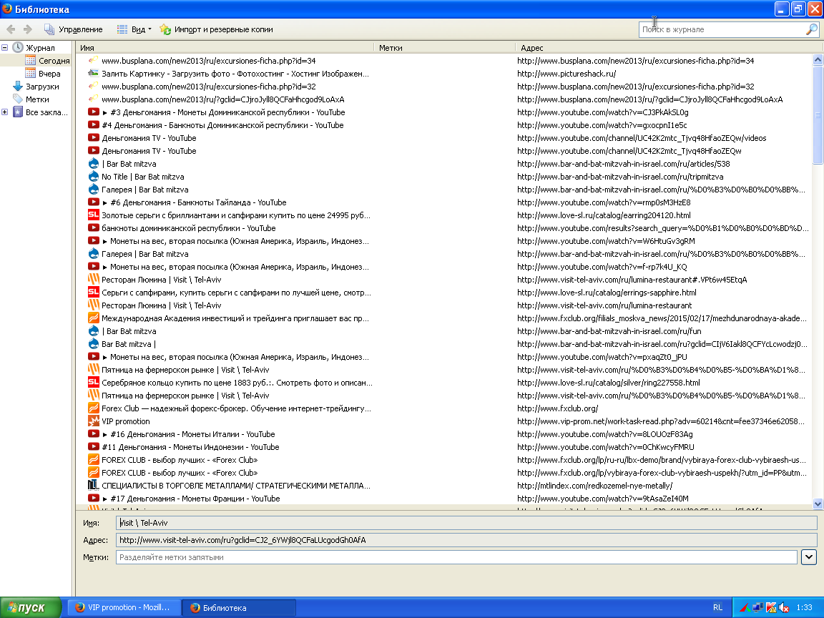Open the пуск Start button
This screenshot has height=618, width=824.
[x=31, y=607]
